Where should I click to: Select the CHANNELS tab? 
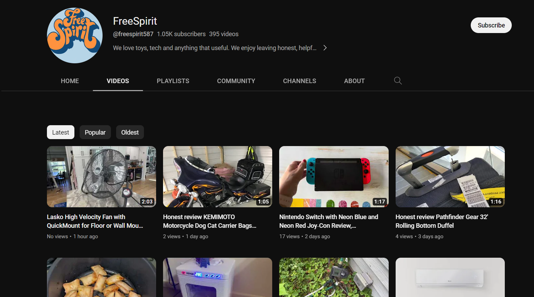(x=299, y=81)
